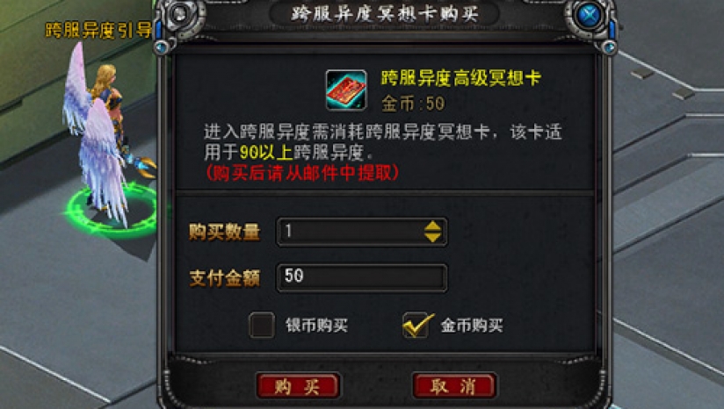The width and height of the screenshot is (724, 409).
Task: Click the red meditation card item icon
Action: pyautogui.click(x=346, y=90)
